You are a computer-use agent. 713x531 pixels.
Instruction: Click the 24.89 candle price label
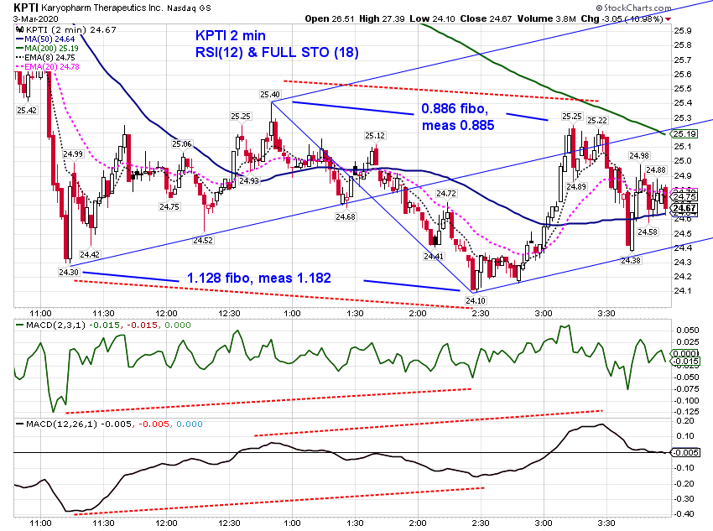click(576, 187)
